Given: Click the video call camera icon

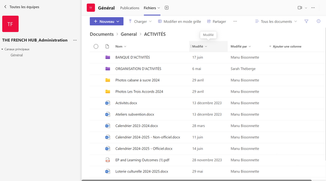Looking at the screenshot, I should (300, 8).
